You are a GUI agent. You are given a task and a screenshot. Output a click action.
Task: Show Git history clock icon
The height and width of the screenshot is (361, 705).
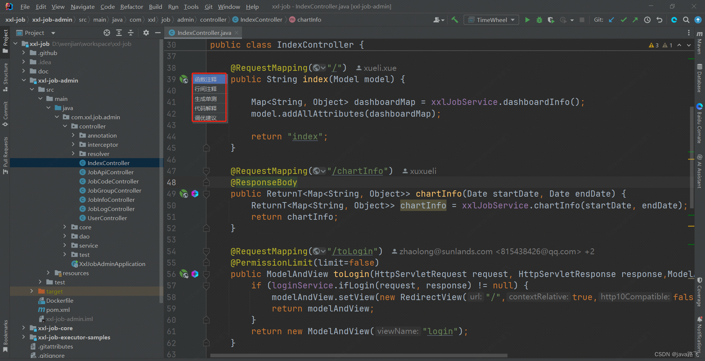click(647, 20)
